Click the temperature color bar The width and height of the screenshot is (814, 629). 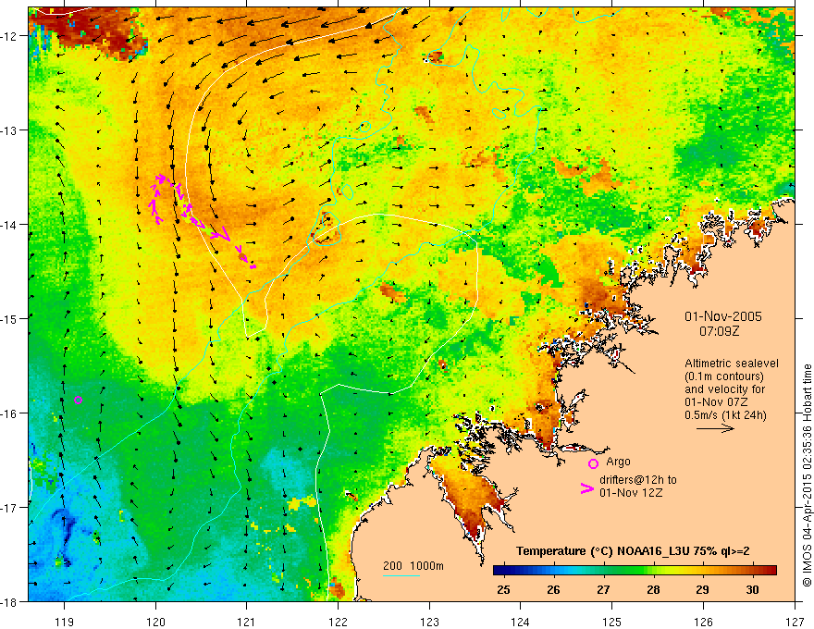pyautogui.click(x=635, y=571)
